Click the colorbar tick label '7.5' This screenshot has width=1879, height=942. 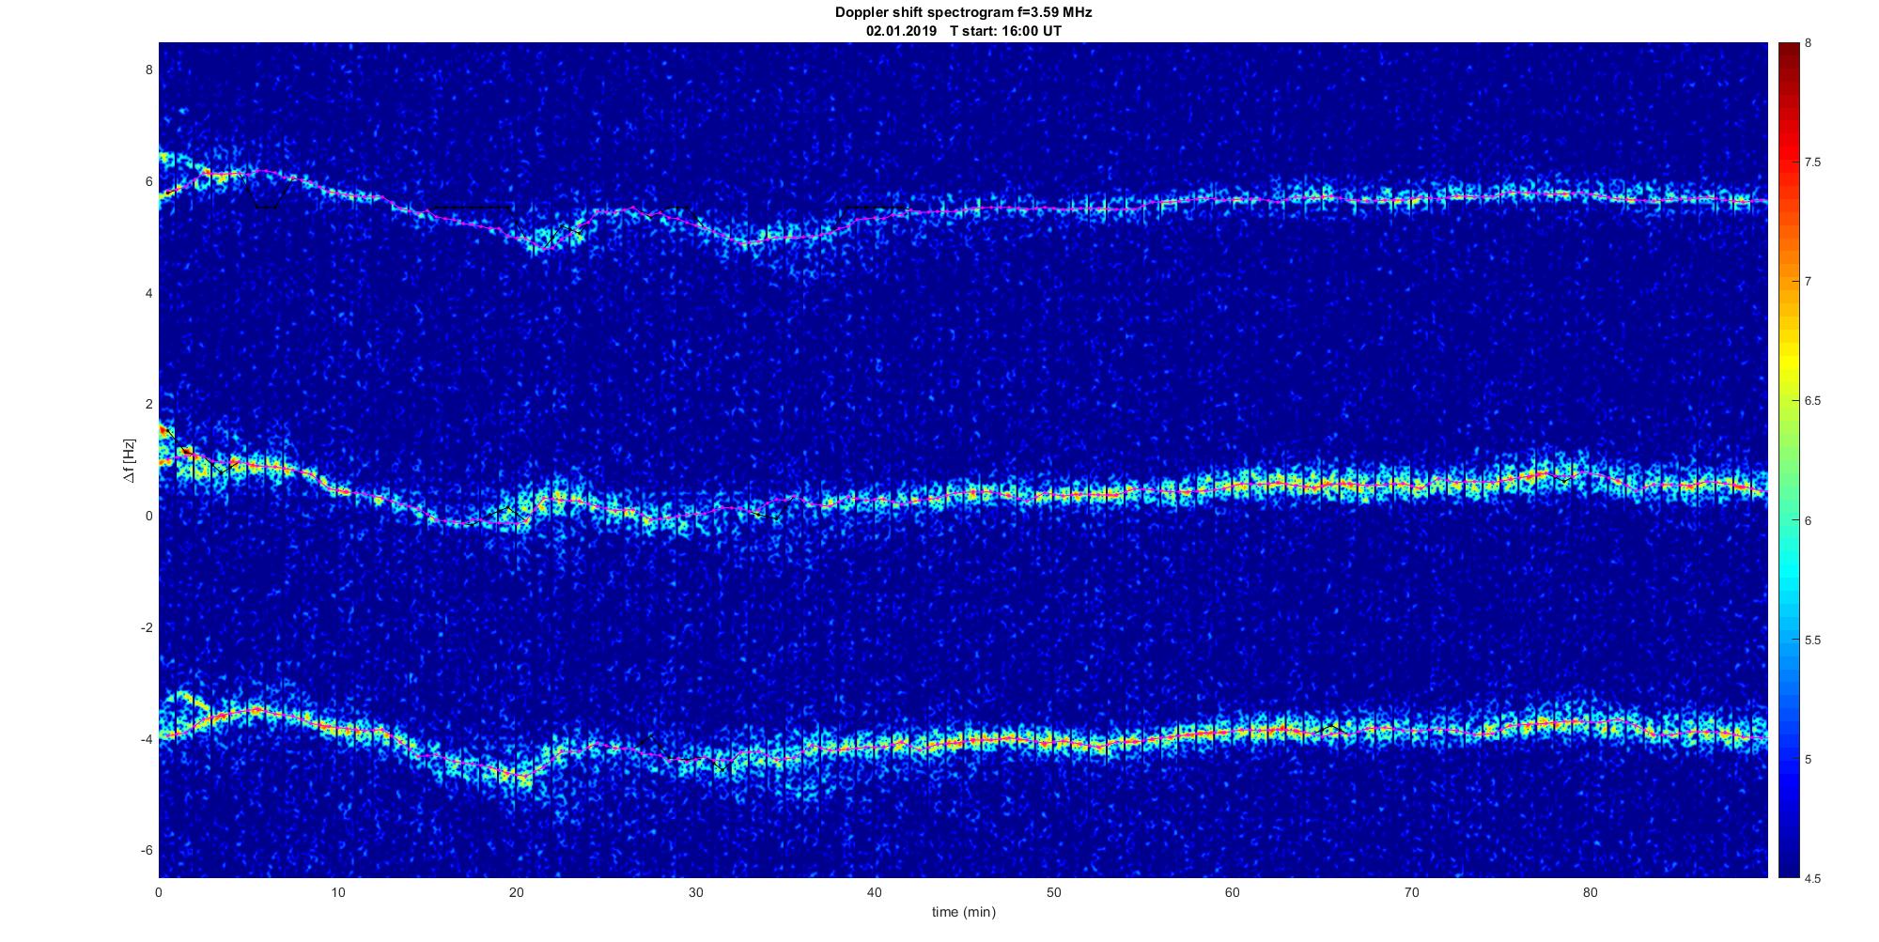point(1812,162)
